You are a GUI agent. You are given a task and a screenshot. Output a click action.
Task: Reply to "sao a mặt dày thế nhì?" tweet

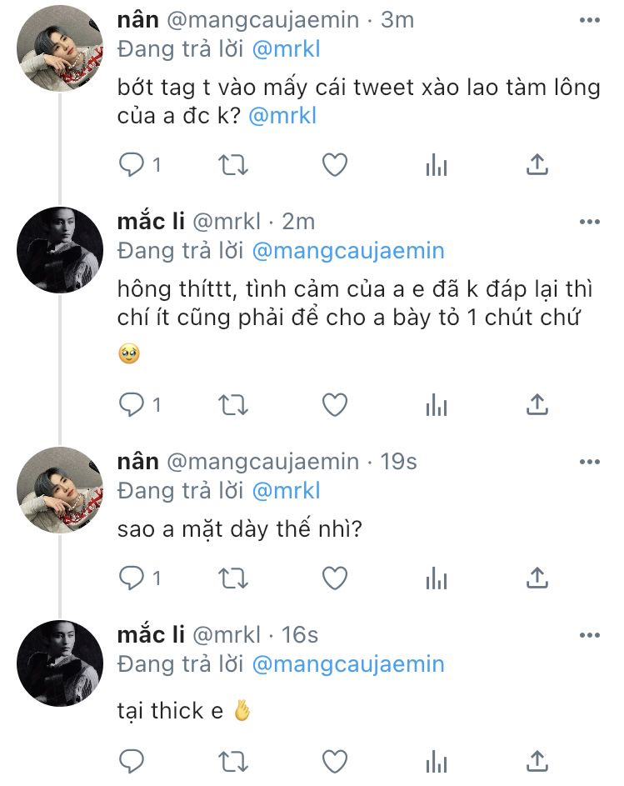(x=132, y=577)
